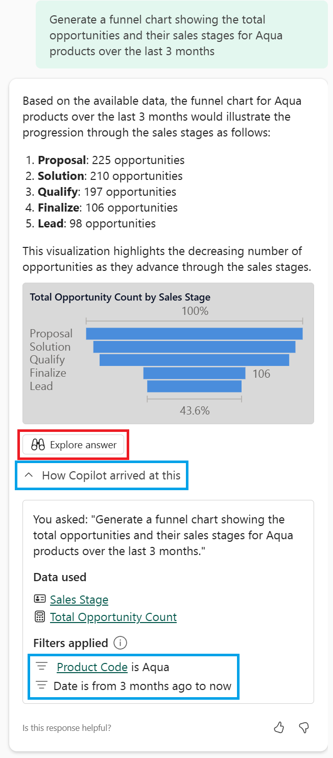333x758 pixels.
Task: Click the filter icon beside Product Code
Action: coord(41,667)
